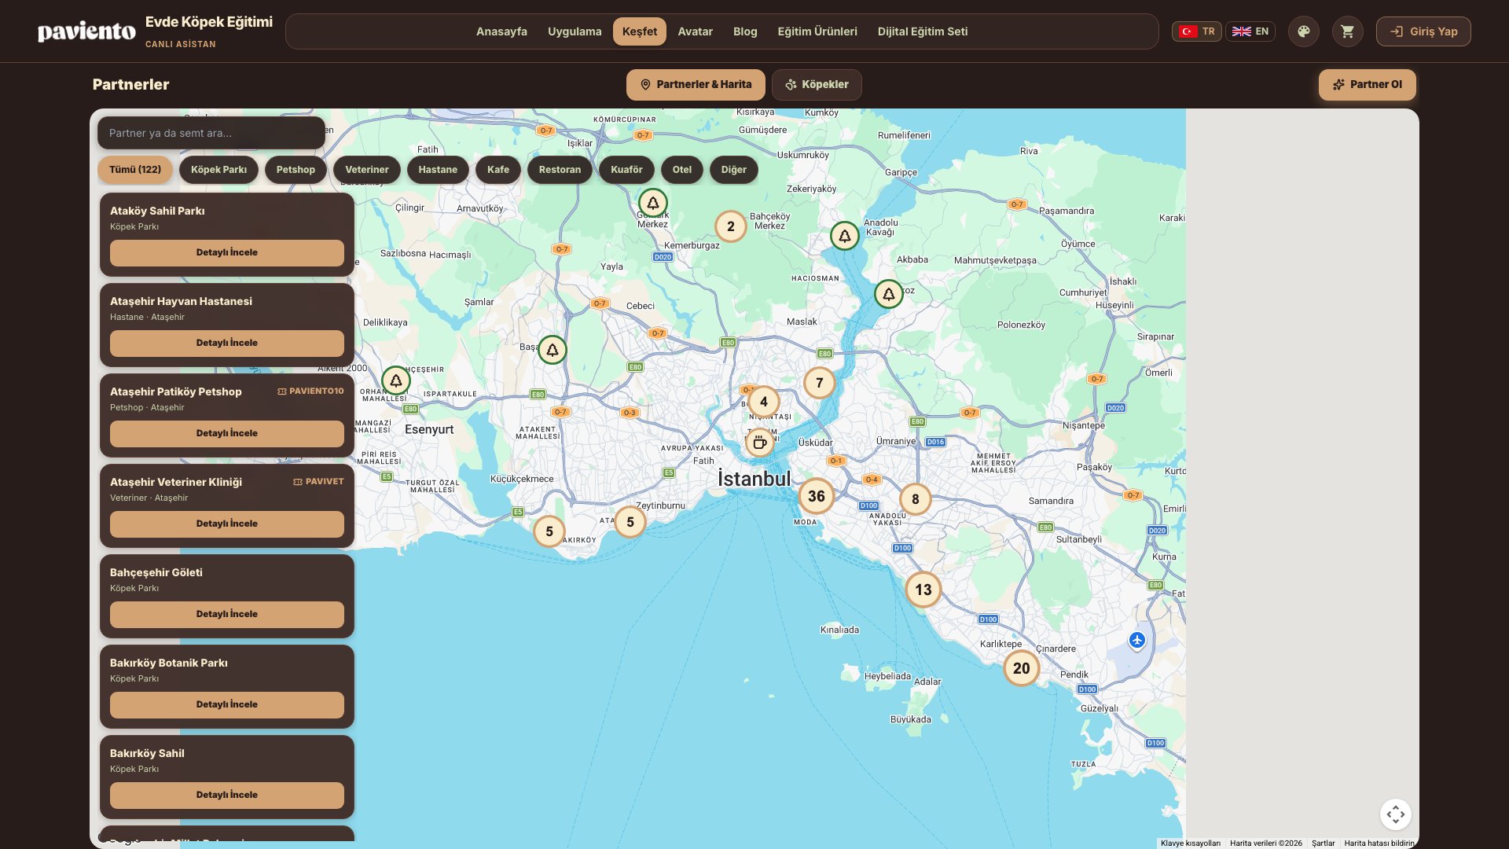Filter partners by Veteriner
The height and width of the screenshot is (849, 1509).
point(367,170)
